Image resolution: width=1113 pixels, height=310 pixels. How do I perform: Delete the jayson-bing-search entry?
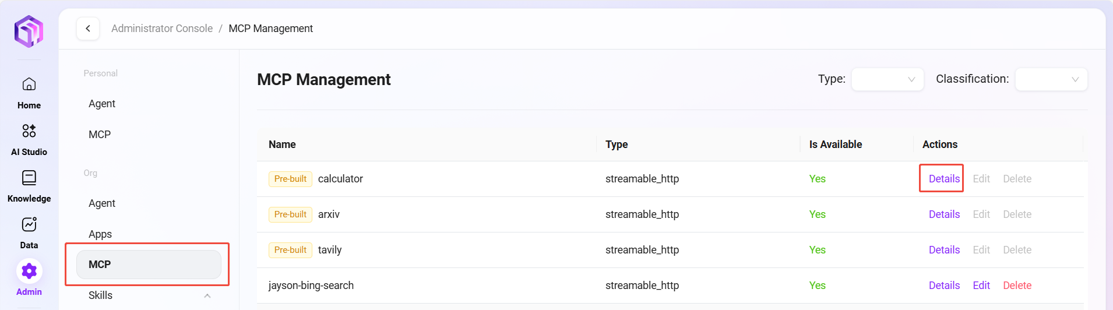(1017, 286)
